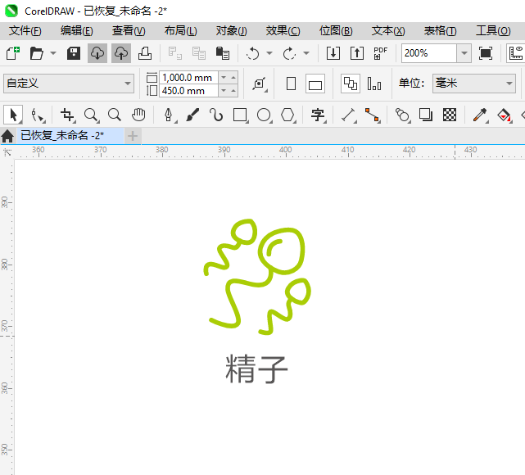Click the plus button to add new document
Screen dimensions: 525x475
(x=133, y=135)
